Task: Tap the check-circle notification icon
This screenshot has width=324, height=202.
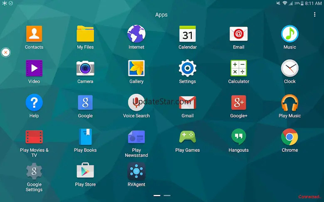Action: pyautogui.click(x=11, y=3)
